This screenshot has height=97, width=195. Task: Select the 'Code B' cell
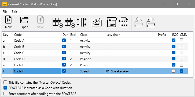click(37, 46)
